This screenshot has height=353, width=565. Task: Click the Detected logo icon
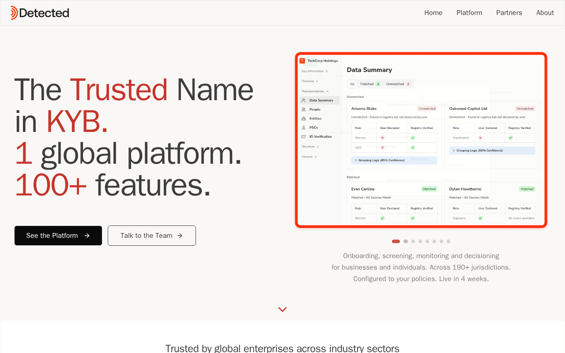(14, 13)
